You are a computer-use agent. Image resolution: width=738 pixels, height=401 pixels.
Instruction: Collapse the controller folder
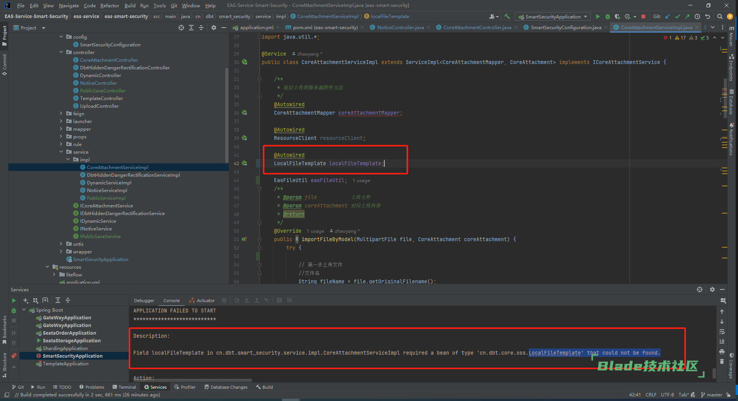coord(61,52)
